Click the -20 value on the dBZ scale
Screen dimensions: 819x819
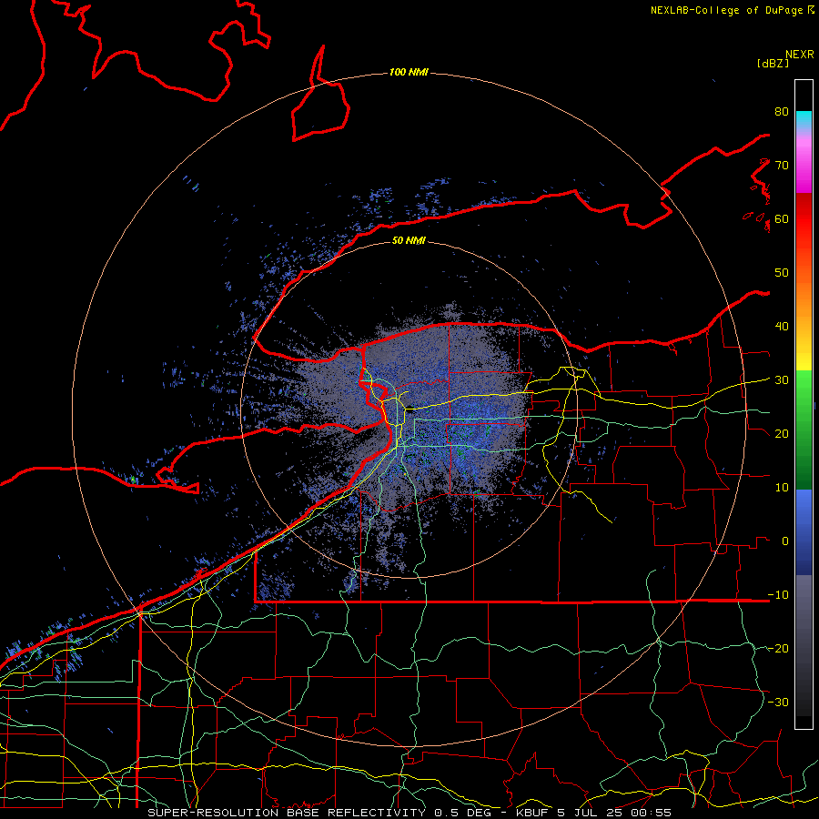coord(778,649)
